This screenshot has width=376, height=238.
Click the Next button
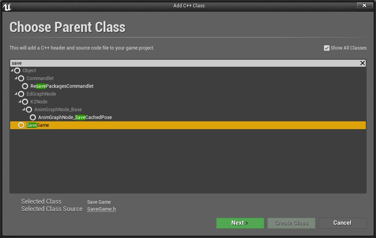pyautogui.click(x=240, y=223)
